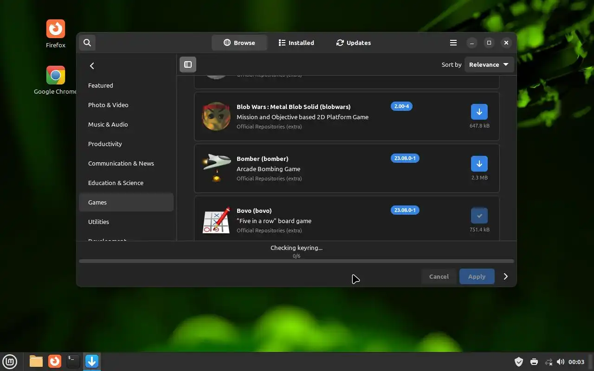
Task: Click the Blob Wars app icon
Action: [216, 116]
